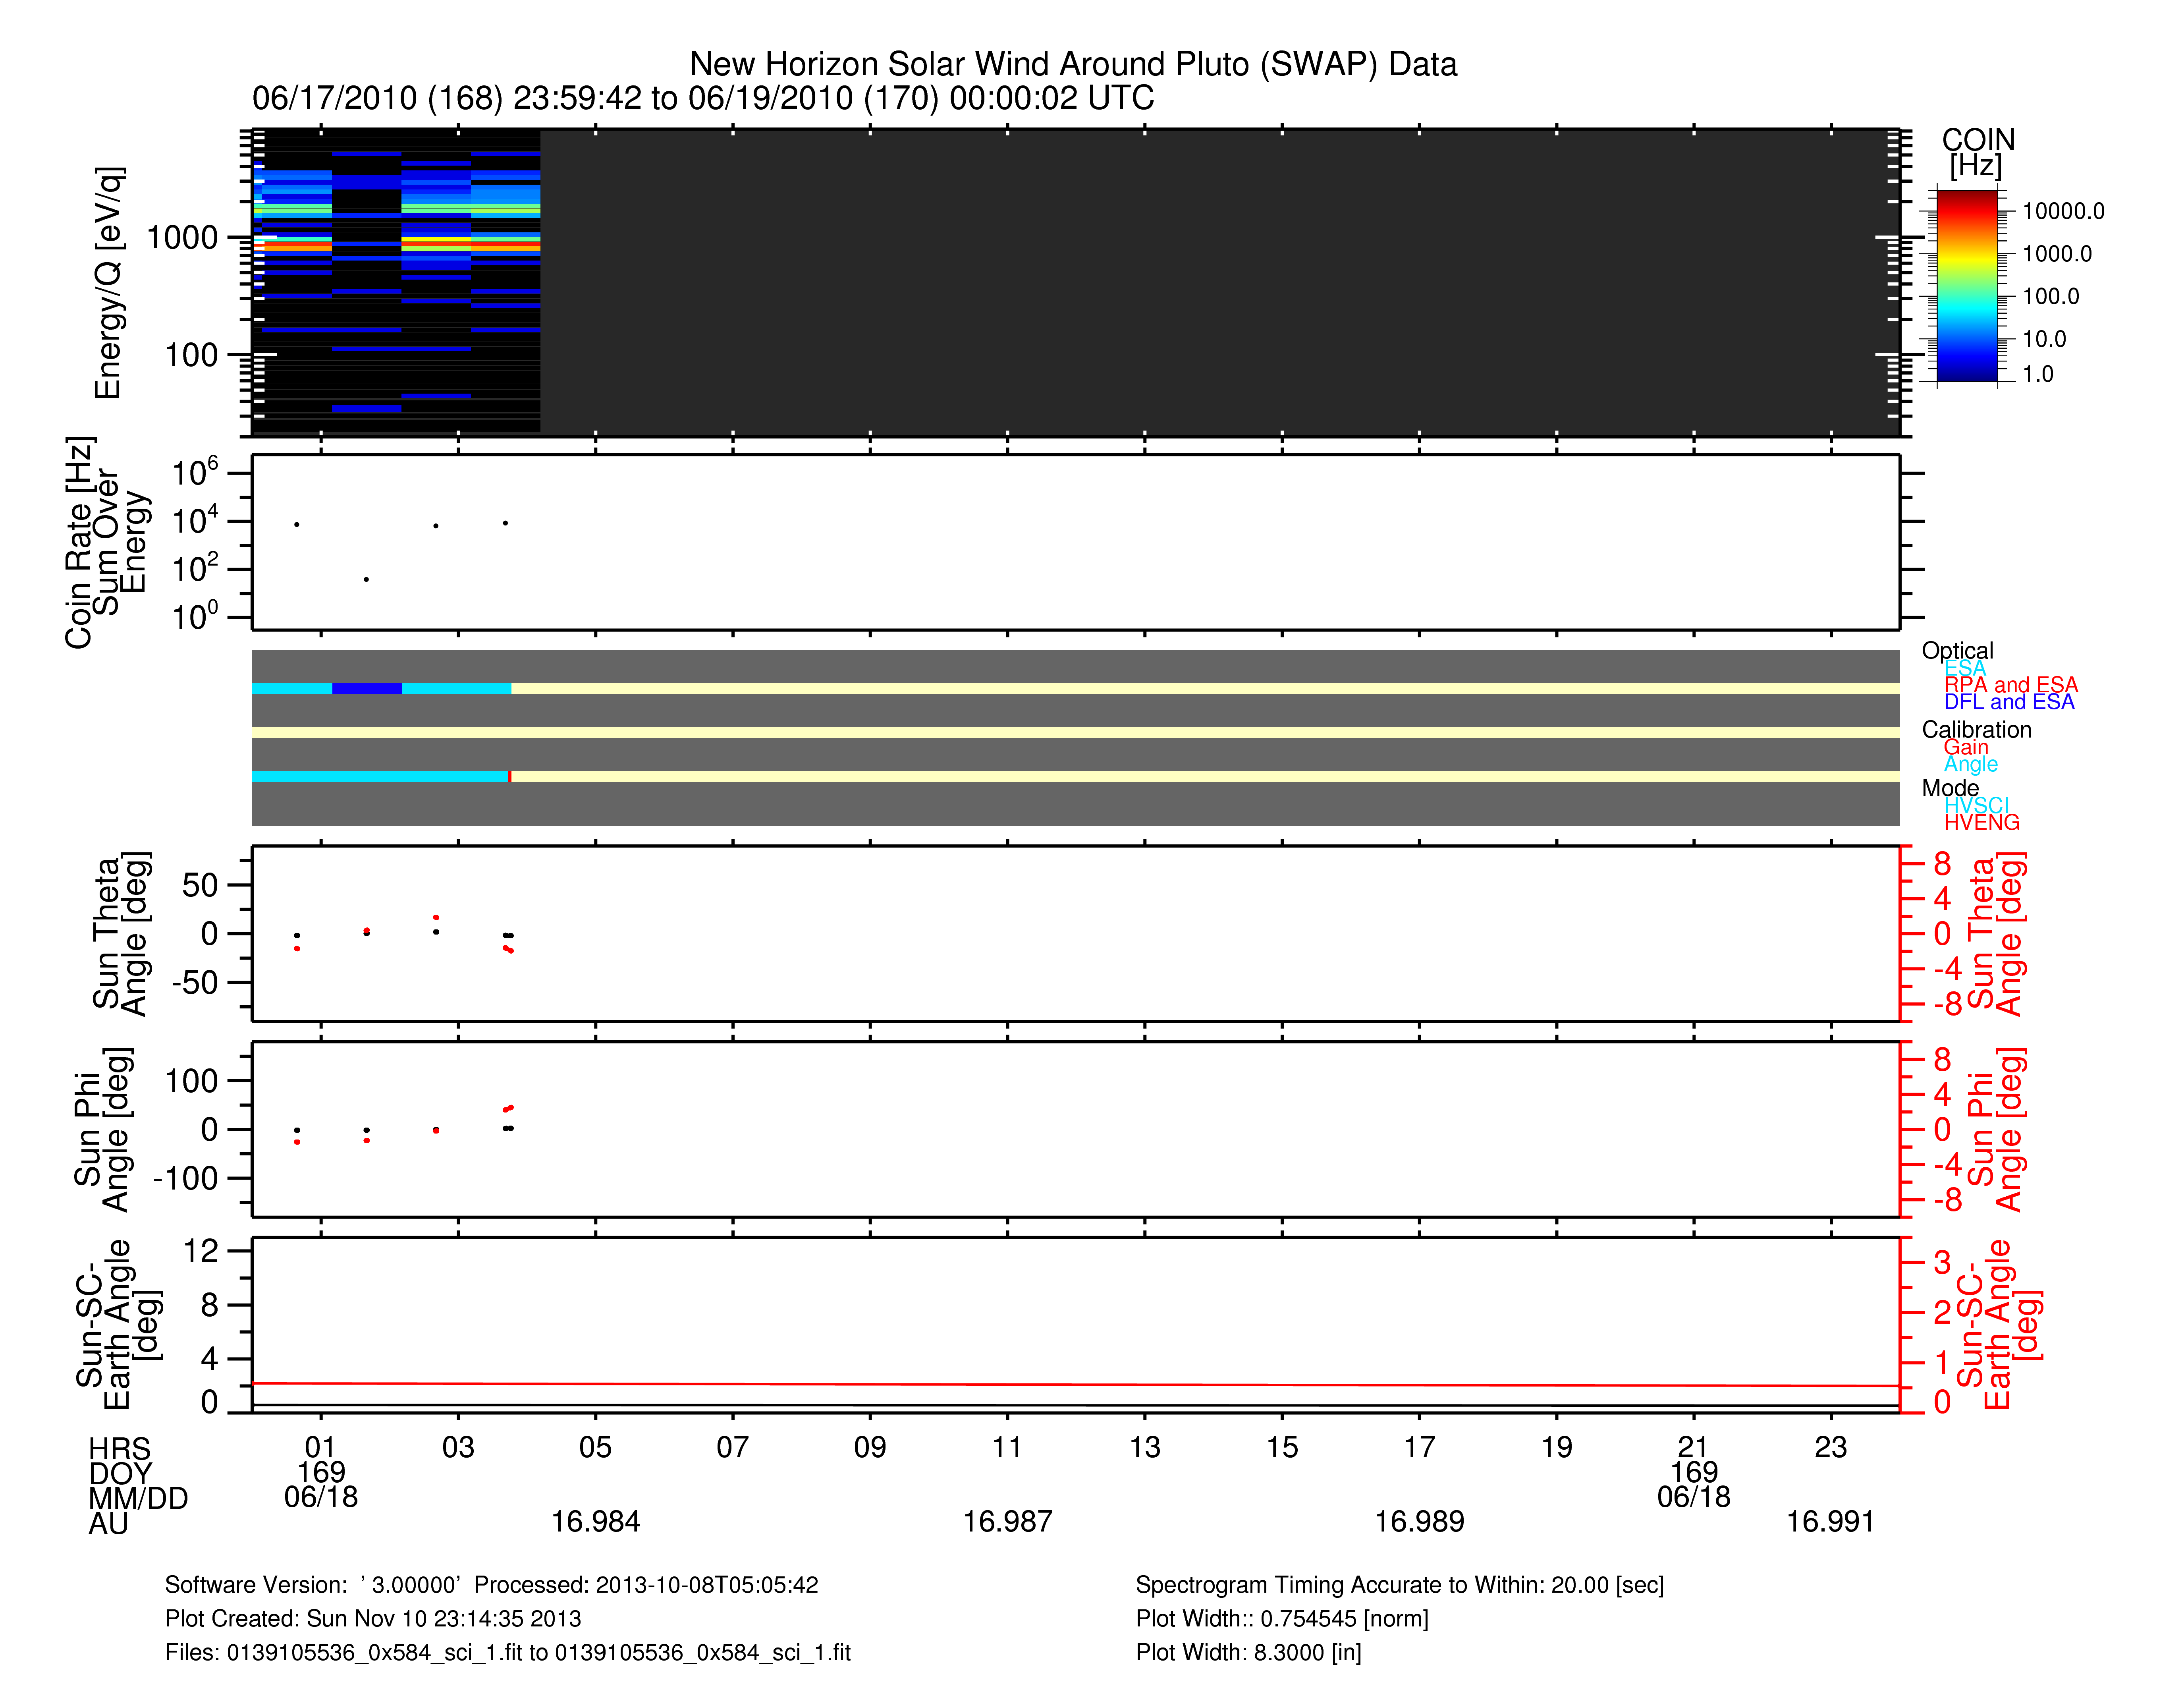
Task: Click the cyan HVSCI mode bar segment
Action: [x=380, y=776]
